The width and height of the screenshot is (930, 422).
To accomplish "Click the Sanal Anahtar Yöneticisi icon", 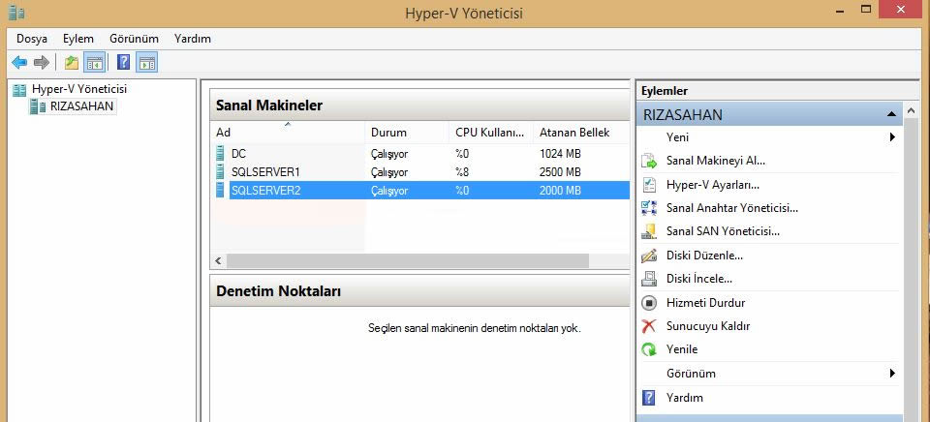I will point(649,208).
